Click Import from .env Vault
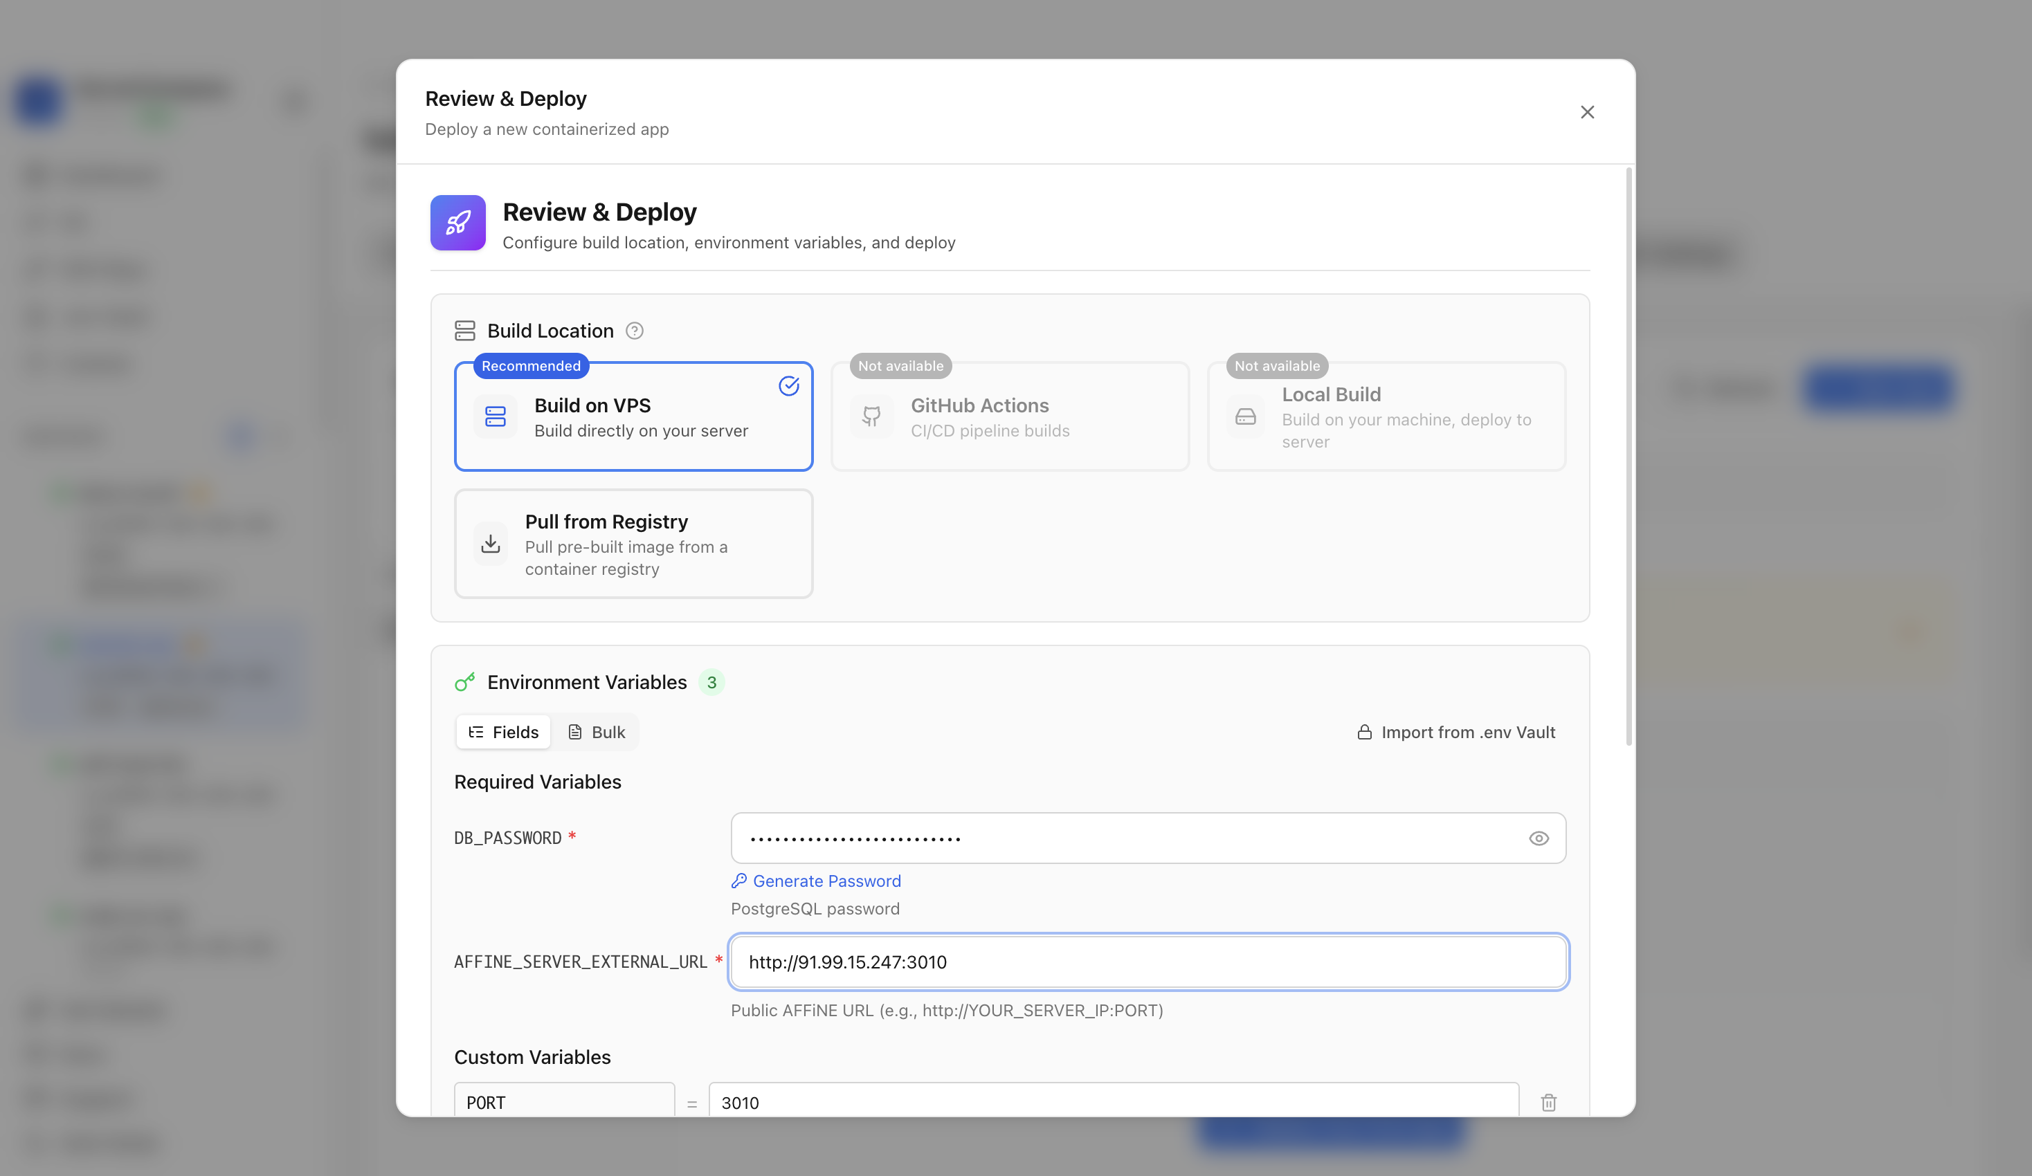Screen dimensions: 2032x1176 coord(1456,732)
